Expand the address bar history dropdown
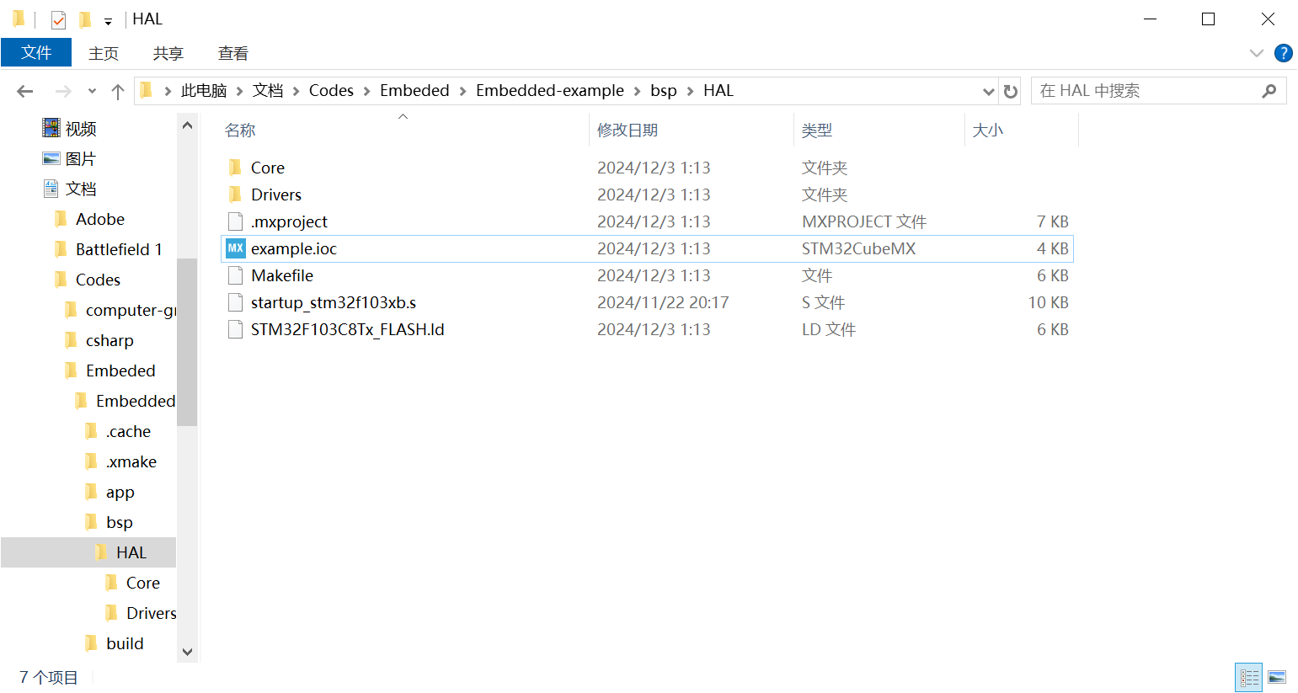The width and height of the screenshot is (1298, 693). point(988,91)
